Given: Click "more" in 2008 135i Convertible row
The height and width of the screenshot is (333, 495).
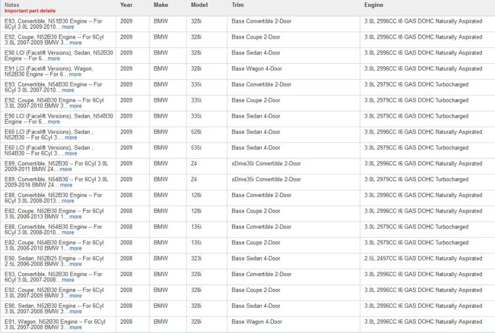Looking at the screenshot, I should (x=68, y=233).
